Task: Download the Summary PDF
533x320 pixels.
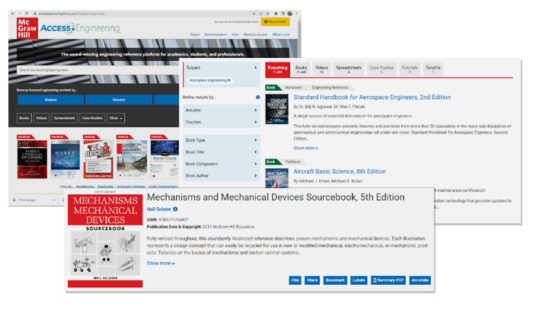Action: [388, 280]
